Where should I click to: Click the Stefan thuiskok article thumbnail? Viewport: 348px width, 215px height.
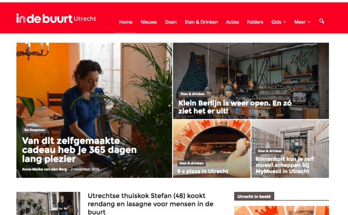click(48, 204)
